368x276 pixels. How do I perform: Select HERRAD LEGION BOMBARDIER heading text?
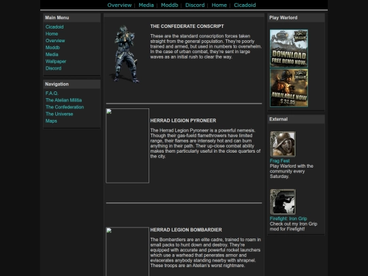click(x=186, y=230)
